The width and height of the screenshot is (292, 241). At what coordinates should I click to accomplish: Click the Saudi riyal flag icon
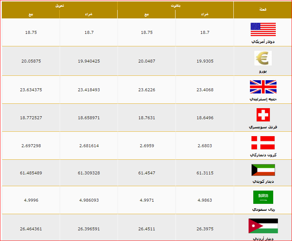click(263, 197)
